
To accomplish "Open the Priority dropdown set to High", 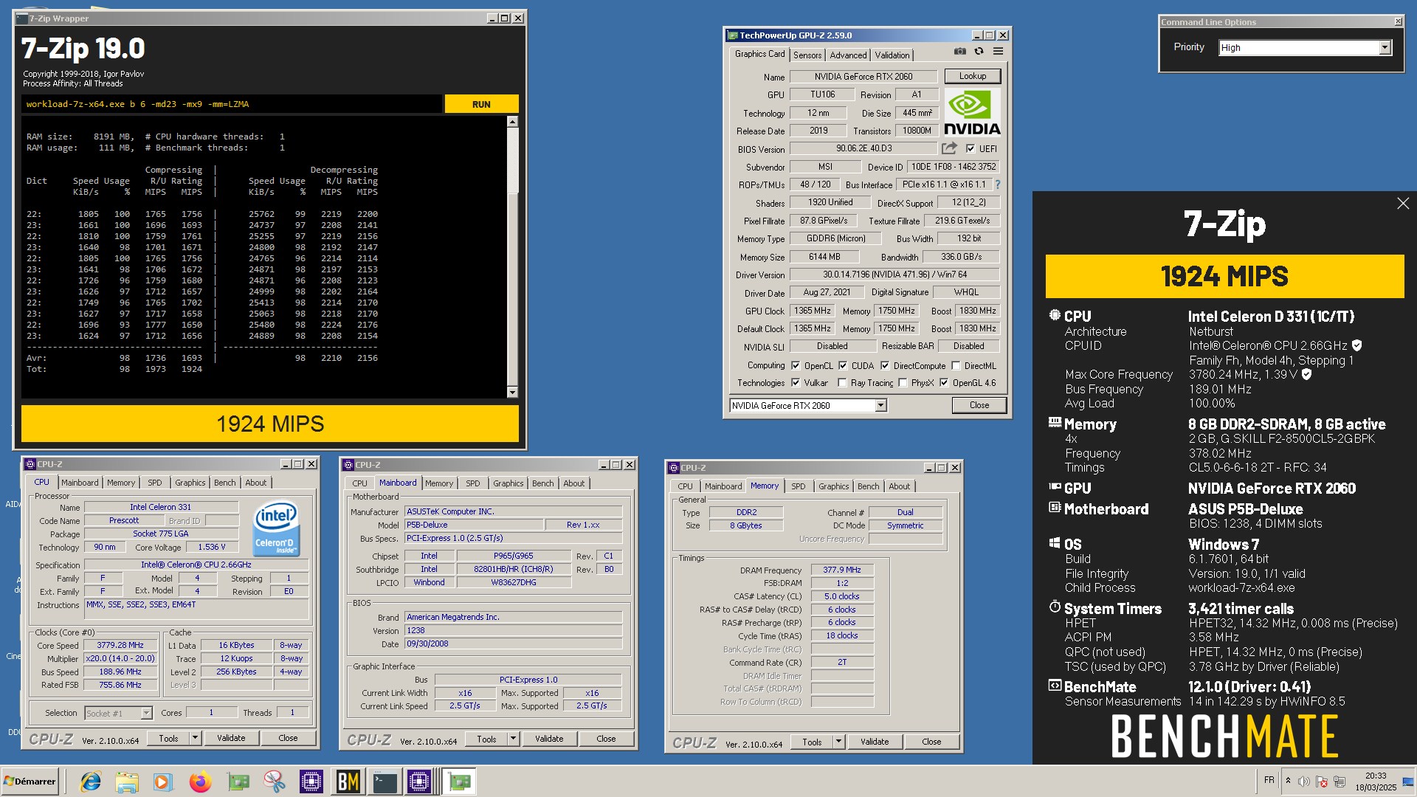I will [x=1385, y=47].
